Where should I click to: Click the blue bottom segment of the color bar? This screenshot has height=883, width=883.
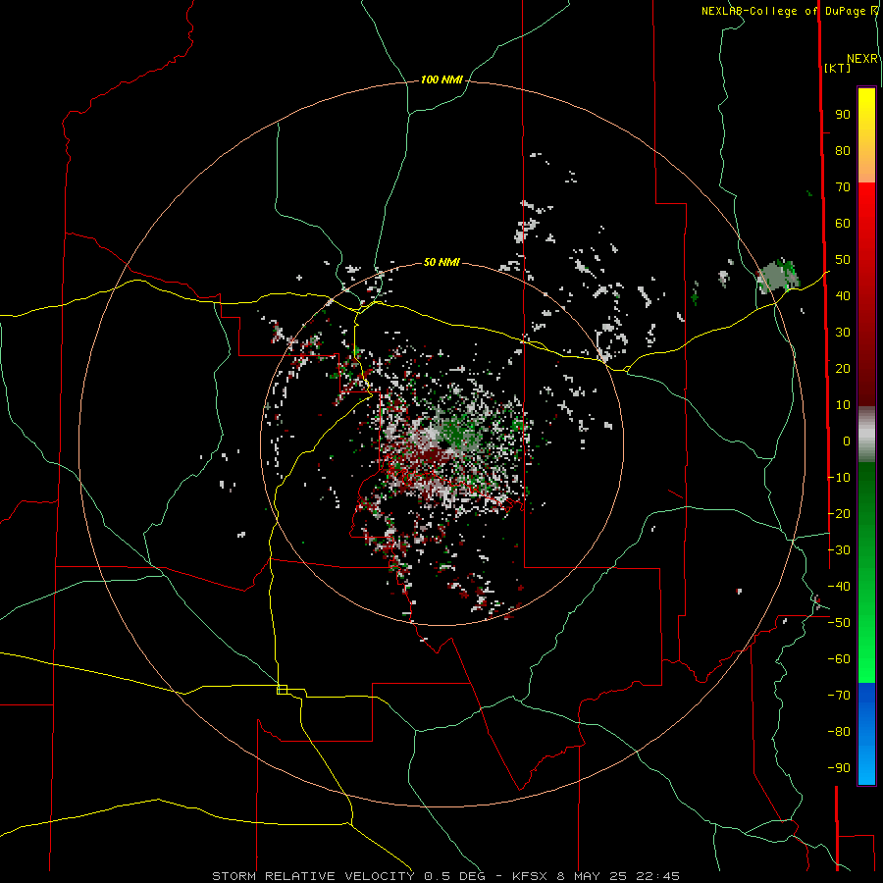pos(866,734)
